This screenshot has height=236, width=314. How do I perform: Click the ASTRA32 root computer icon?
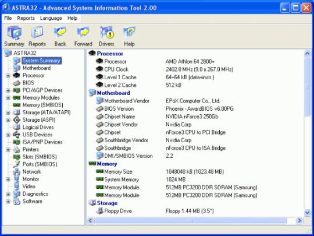8,53
